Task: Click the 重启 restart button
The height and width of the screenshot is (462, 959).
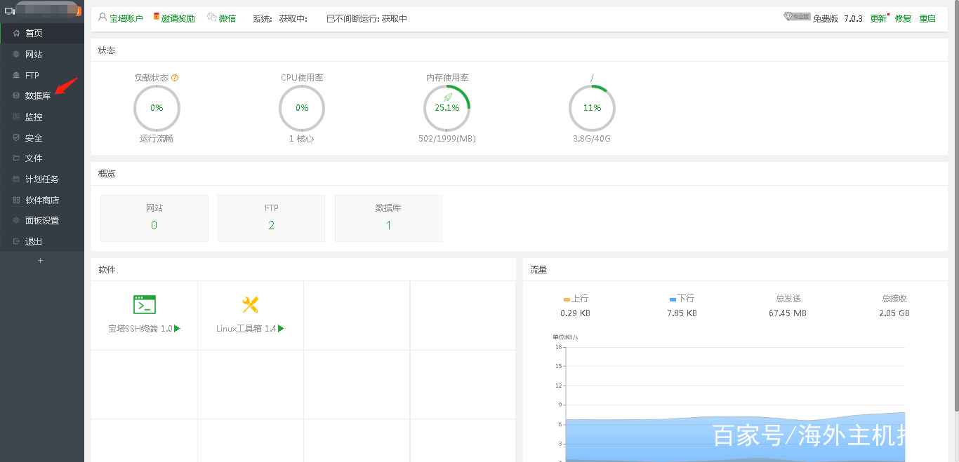Action: point(927,18)
